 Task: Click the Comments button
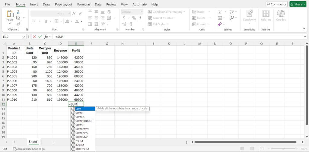point(276,4)
